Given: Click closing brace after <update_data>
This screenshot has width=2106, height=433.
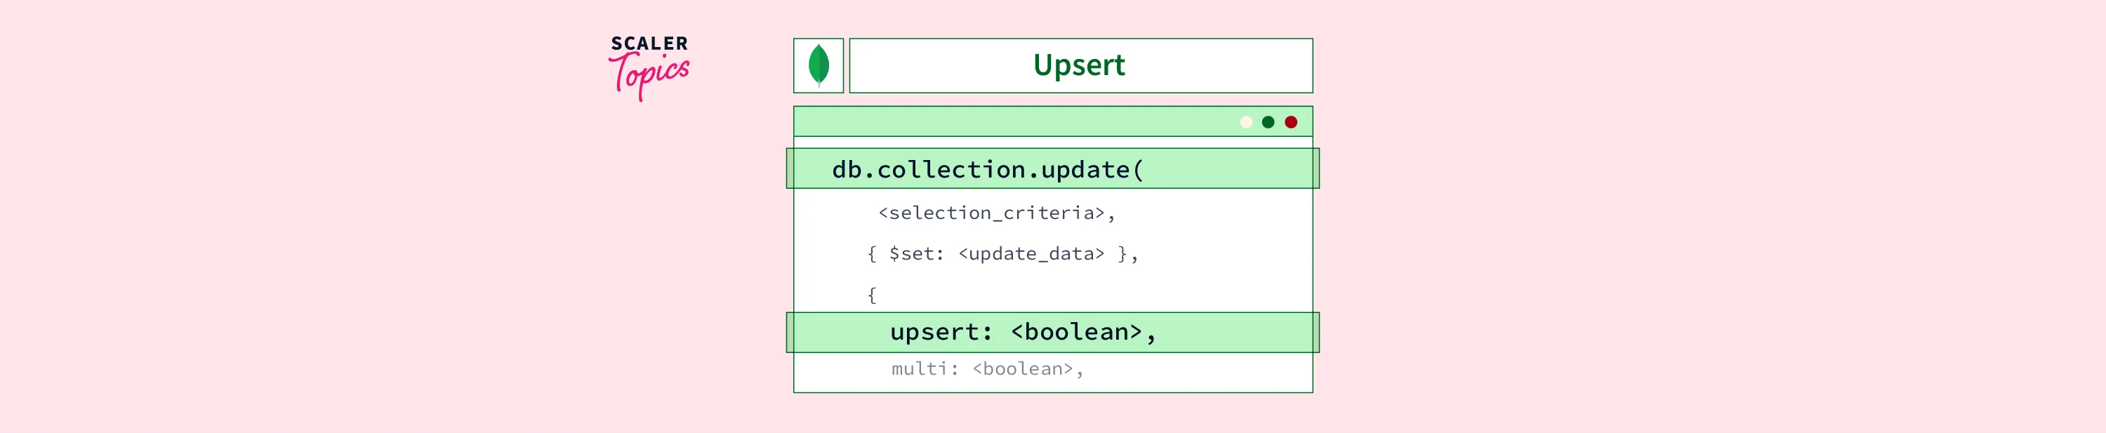Looking at the screenshot, I should coord(1122,254).
